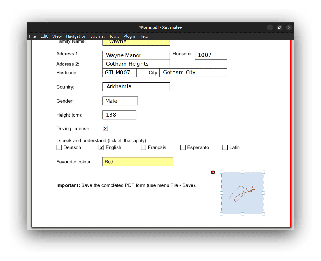Open the Help menu
The height and width of the screenshot is (261, 321).
(x=144, y=36)
